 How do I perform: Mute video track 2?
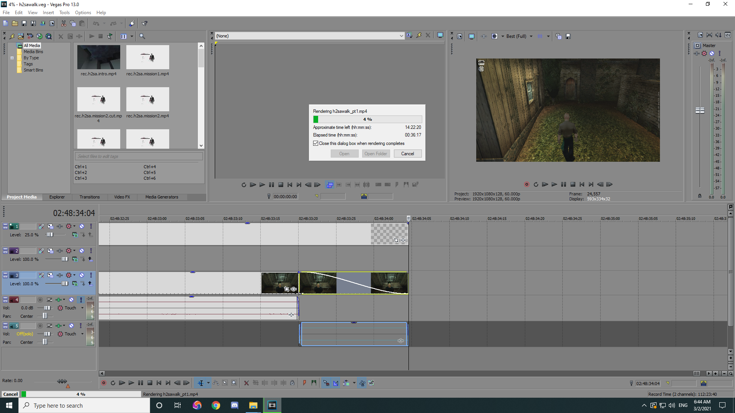(82, 251)
